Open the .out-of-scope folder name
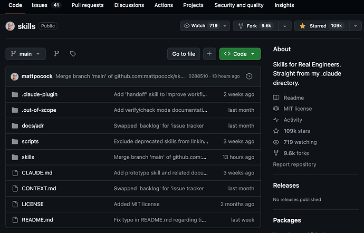This screenshot has width=364, height=233. pos(39,110)
